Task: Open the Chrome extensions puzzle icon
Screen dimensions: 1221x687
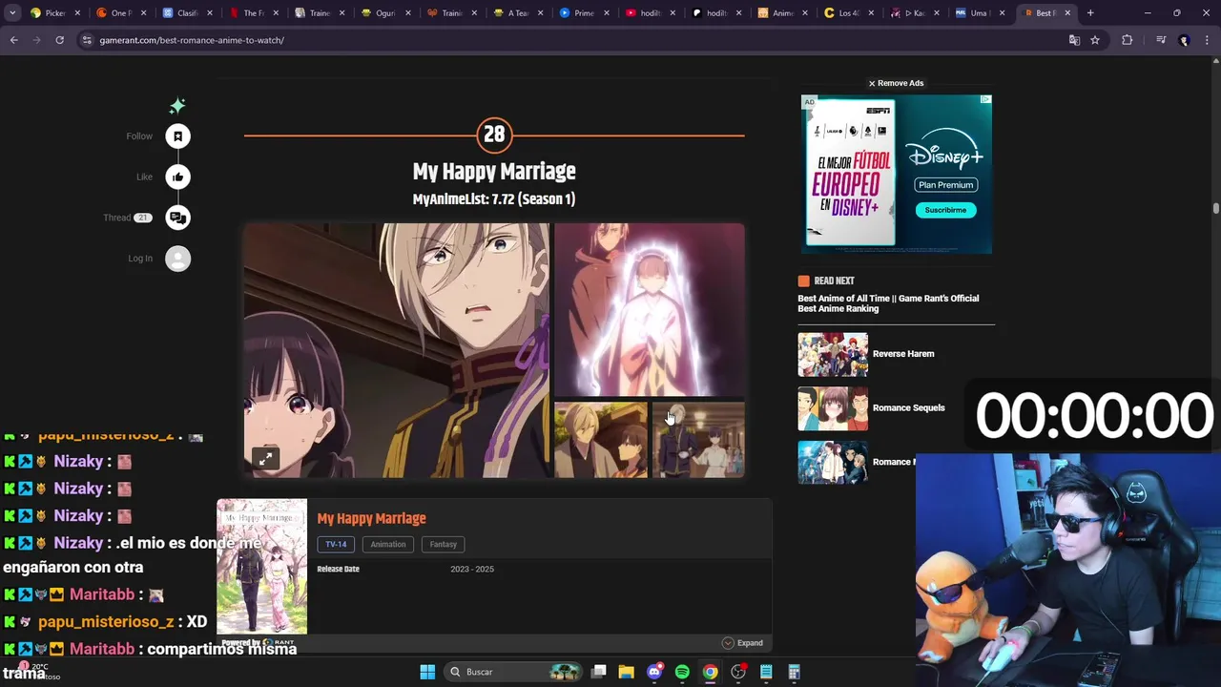Action: 1127,40
